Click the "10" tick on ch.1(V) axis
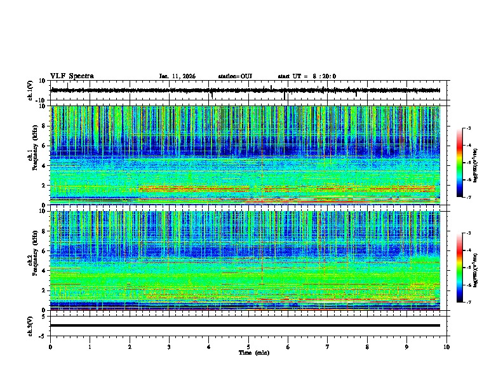Image resolution: width=503 pixels, height=389 pixels. (x=43, y=81)
